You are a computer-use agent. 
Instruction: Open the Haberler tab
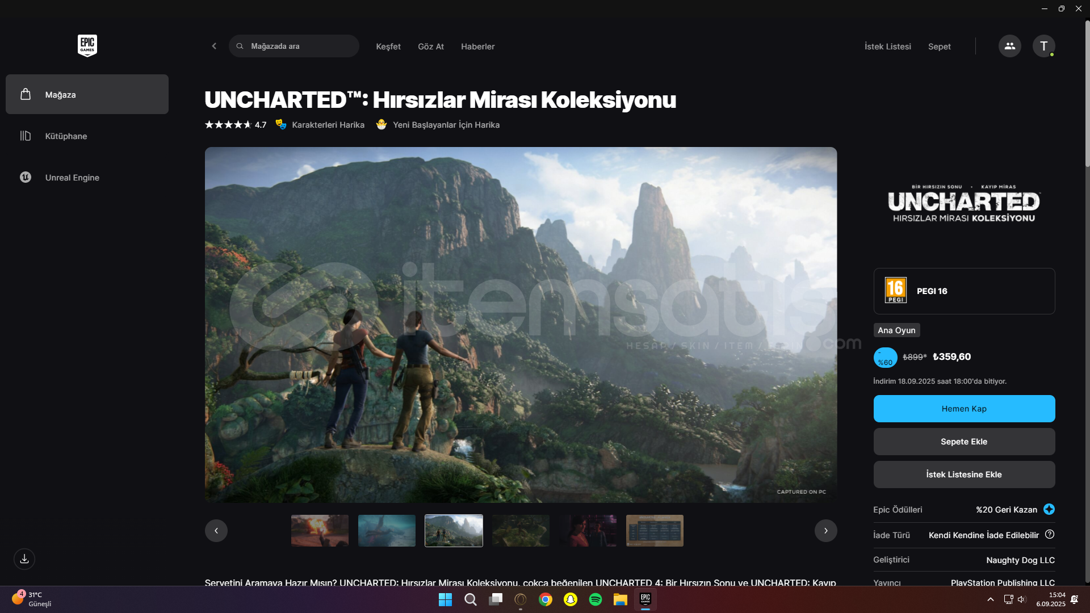pyautogui.click(x=477, y=47)
